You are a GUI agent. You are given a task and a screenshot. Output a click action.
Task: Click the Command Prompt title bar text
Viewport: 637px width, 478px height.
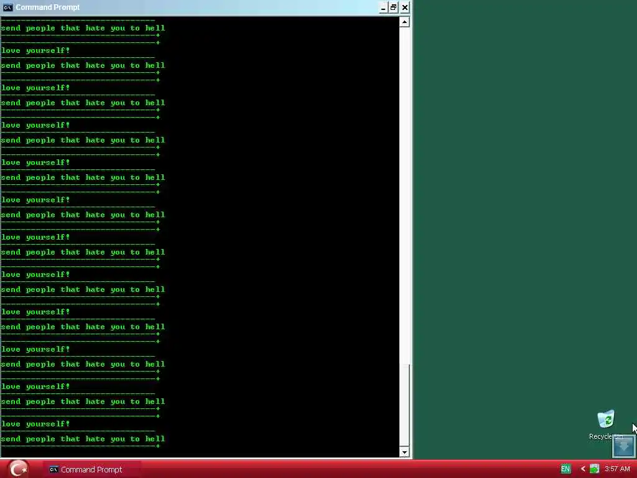(x=47, y=7)
